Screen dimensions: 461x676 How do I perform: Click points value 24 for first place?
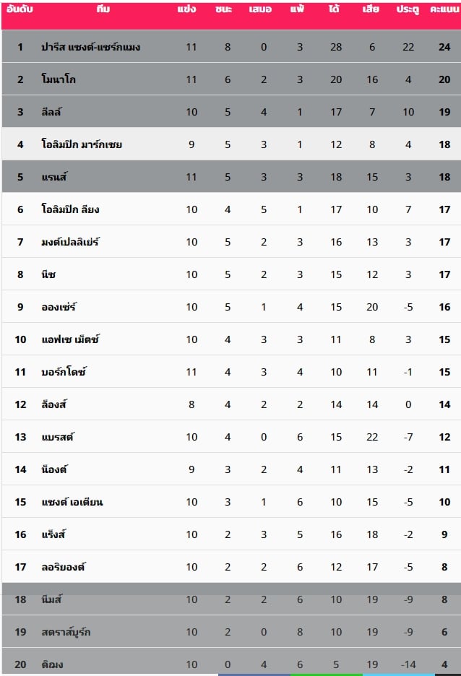444,47
